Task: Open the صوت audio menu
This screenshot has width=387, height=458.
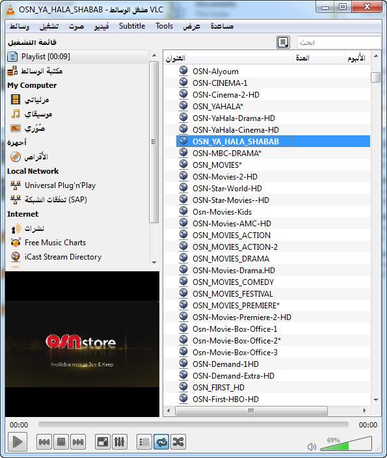Action: [76, 26]
